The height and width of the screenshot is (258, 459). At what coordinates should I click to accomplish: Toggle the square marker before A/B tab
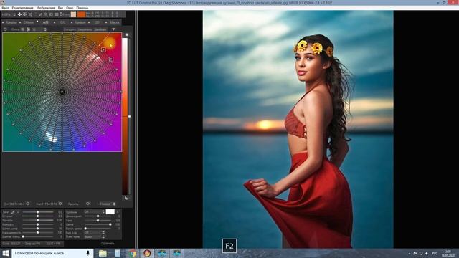[37, 21]
